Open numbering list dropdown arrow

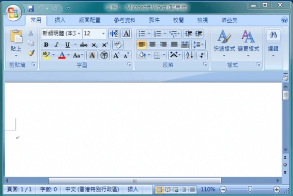[165, 34]
